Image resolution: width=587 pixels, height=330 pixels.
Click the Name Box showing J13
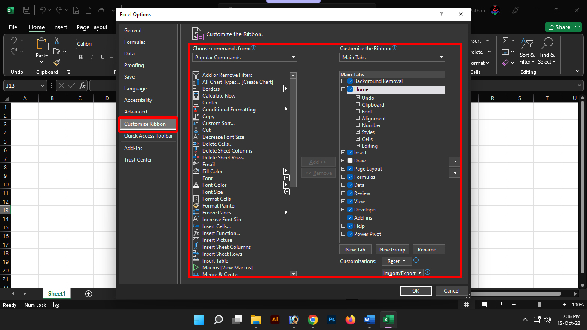pyautogui.click(x=25, y=86)
